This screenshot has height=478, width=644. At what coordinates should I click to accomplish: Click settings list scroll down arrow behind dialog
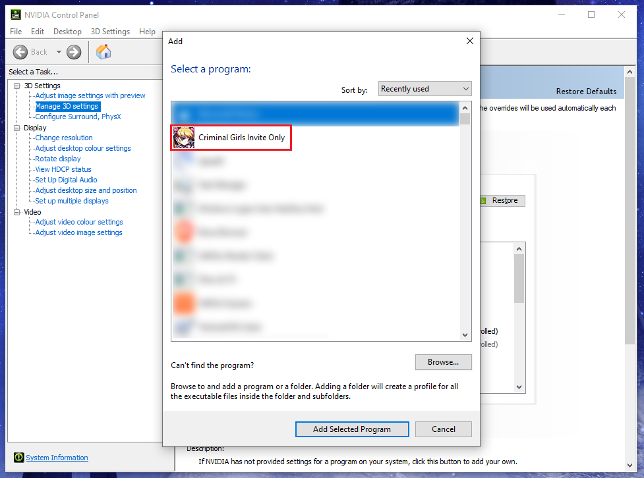point(519,387)
